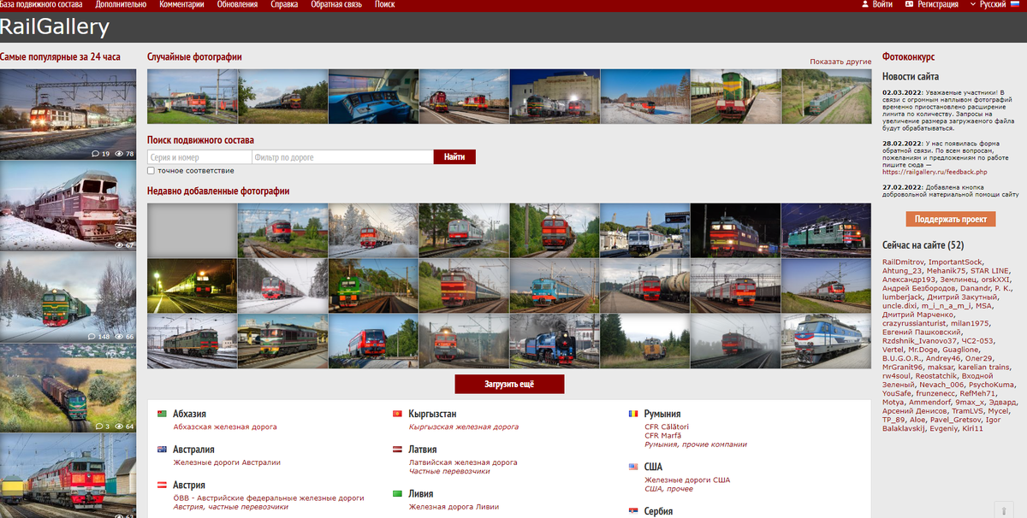1027x518 pixels.
Task: Open the Фотоконкурс heading link
Action: 908,56
